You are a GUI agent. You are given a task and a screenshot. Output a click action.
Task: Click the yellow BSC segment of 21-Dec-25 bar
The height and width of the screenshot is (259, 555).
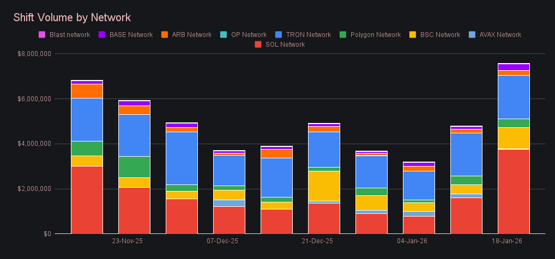pyautogui.click(x=324, y=186)
